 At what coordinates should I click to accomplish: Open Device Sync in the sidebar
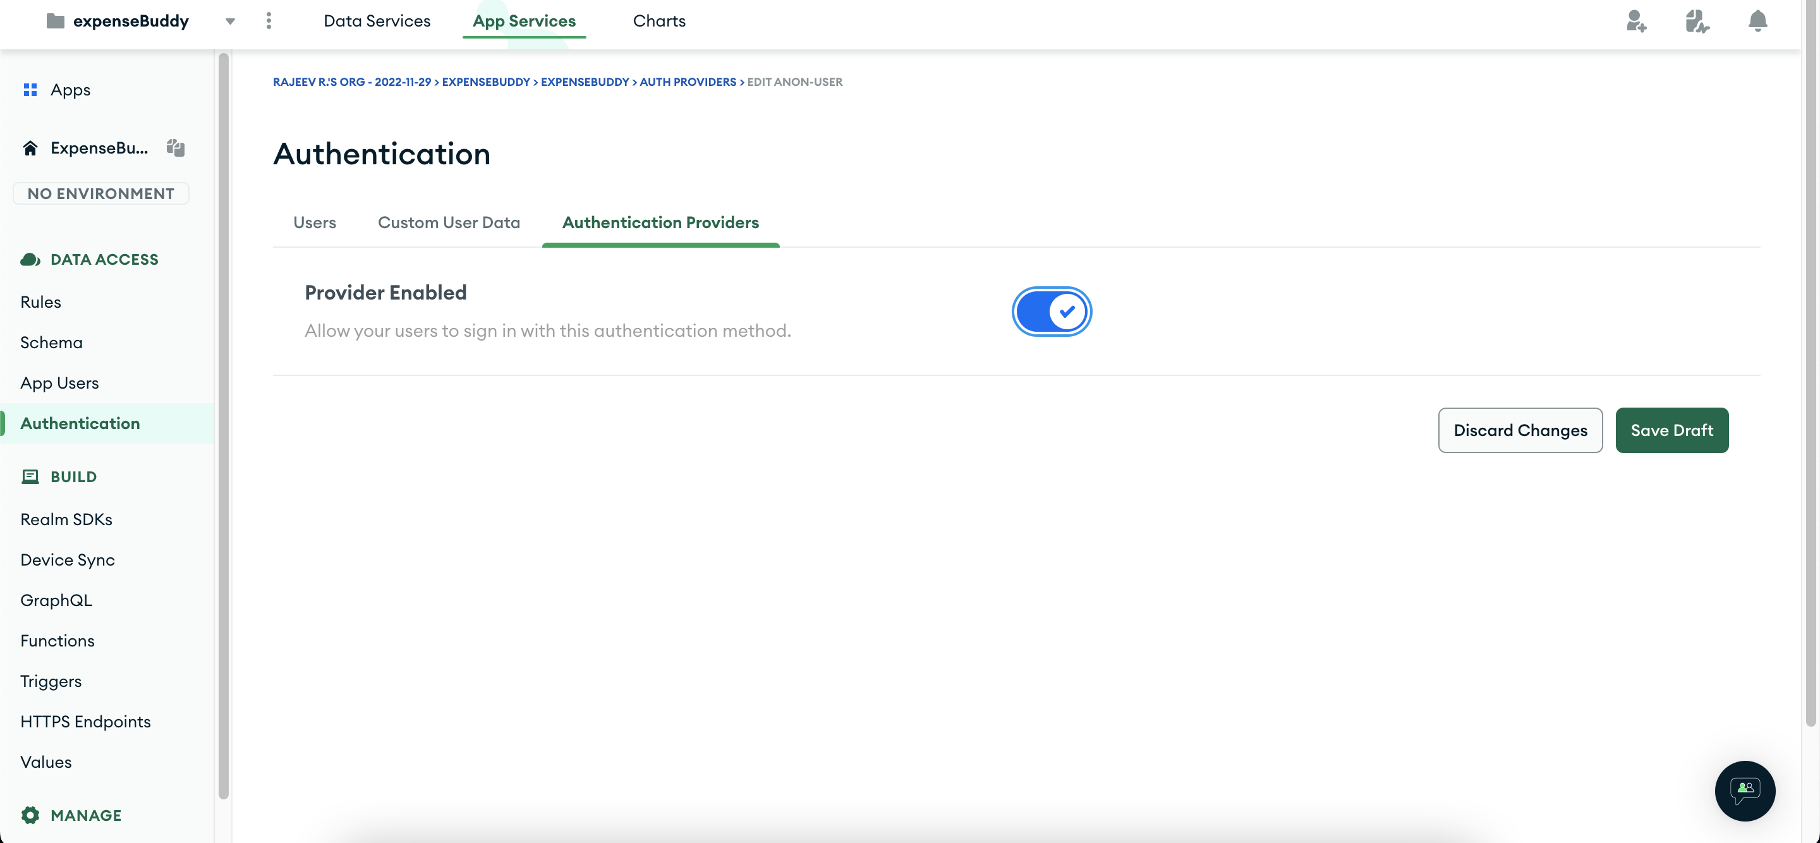[67, 560]
